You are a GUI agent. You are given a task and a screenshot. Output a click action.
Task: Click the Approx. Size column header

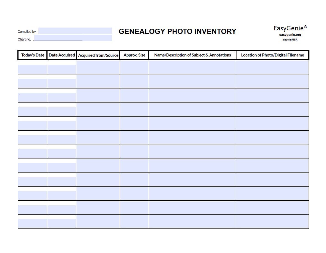(134, 55)
